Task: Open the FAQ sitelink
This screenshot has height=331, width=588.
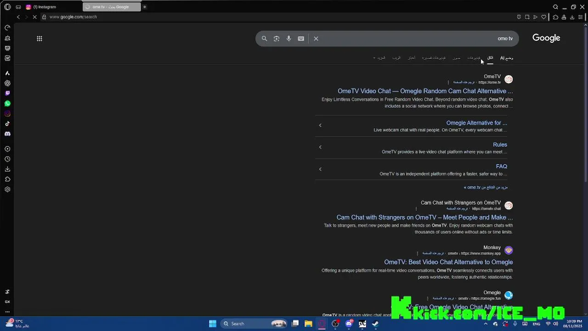Action: 502,166
